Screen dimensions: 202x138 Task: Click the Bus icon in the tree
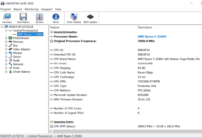[10, 45]
